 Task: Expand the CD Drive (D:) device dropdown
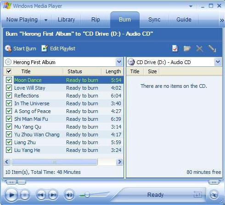pyautogui.click(x=218, y=62)
